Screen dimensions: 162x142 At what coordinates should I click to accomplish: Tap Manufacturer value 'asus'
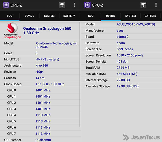120,30
